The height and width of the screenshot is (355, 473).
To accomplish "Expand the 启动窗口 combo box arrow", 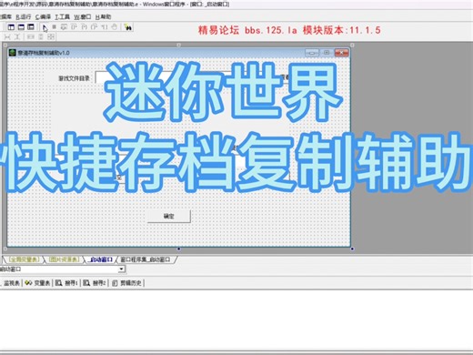I will [x=121, y=269].
